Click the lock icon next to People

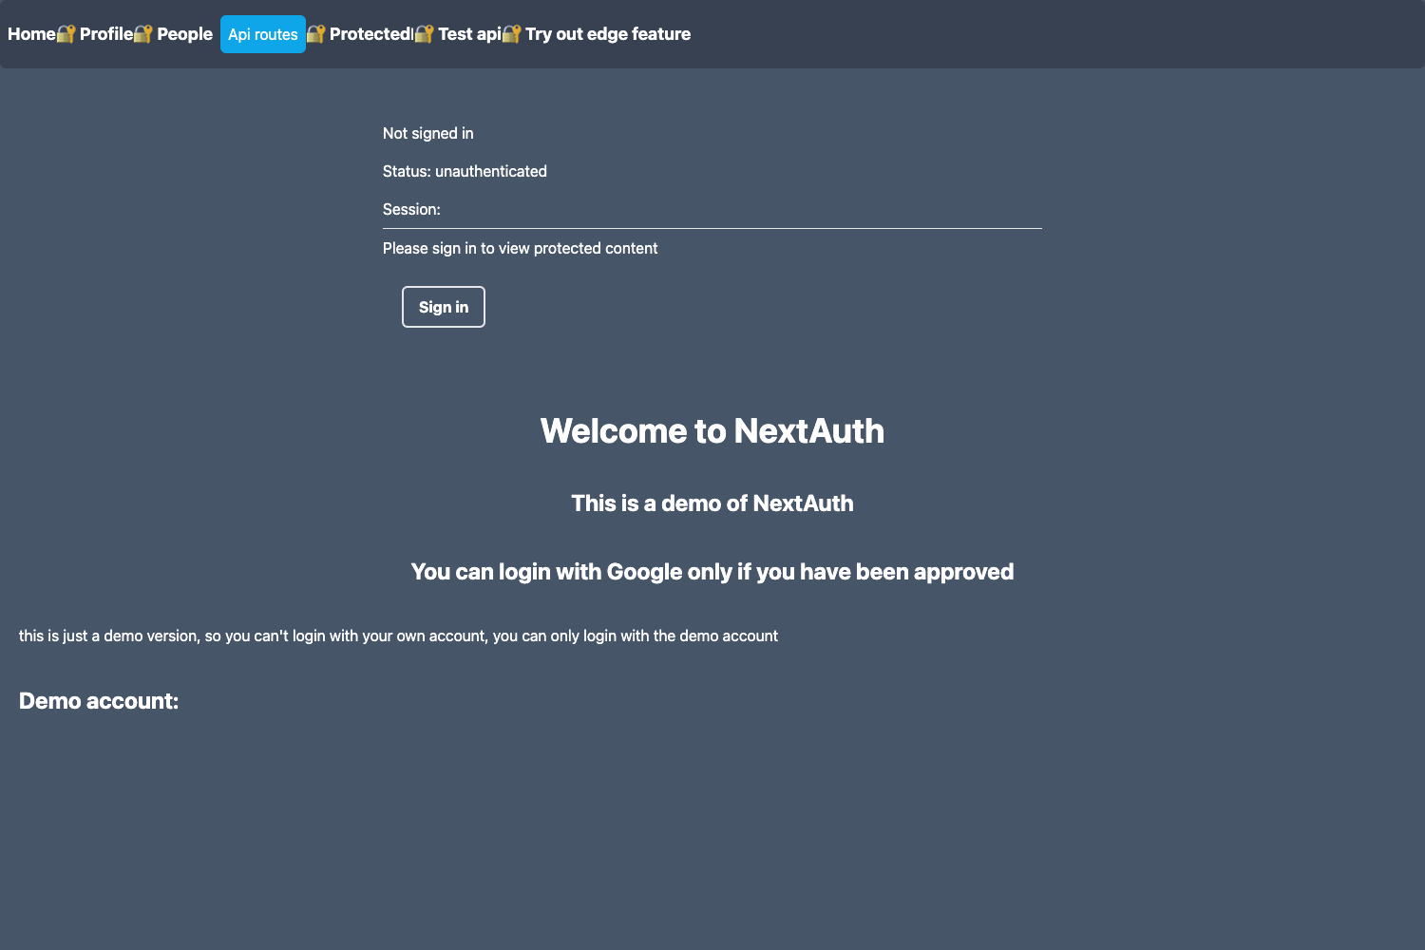[x=142, y=33]
